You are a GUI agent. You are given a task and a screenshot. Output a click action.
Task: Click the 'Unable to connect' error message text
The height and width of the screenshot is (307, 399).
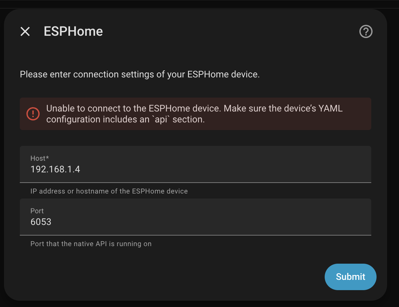click(194, 109)
